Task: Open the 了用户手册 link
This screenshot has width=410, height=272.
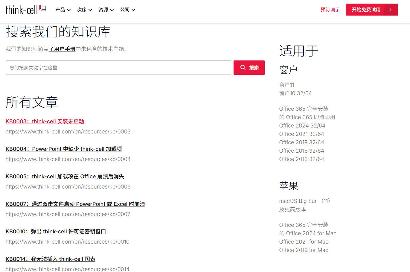Action: (x=62, y=49)
